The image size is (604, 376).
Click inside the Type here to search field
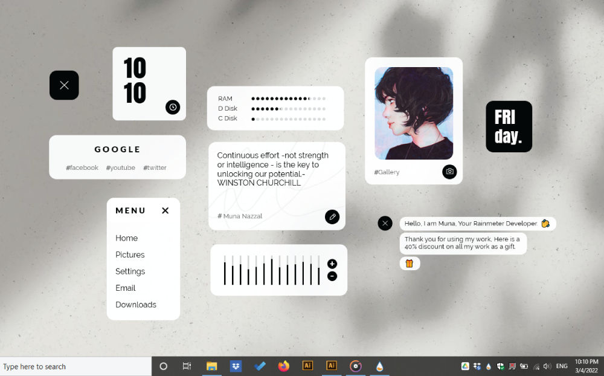pos(72,366)
